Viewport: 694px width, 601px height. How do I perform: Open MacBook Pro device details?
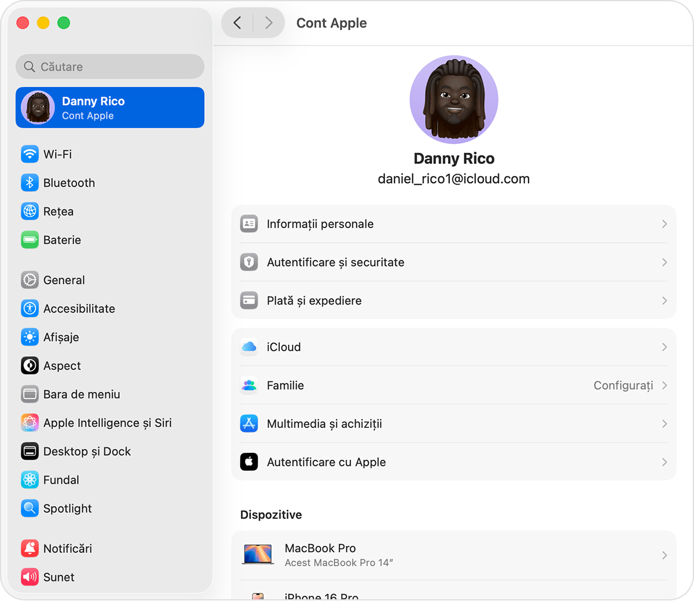point(454,554)
